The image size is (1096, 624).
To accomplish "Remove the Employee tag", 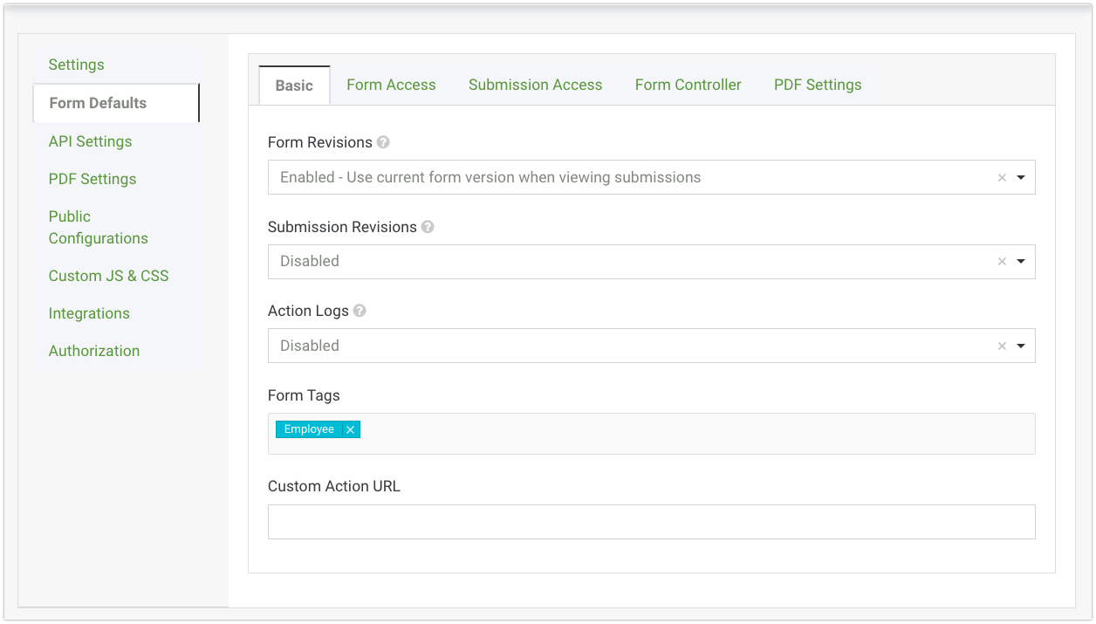I will pos(350,429).
